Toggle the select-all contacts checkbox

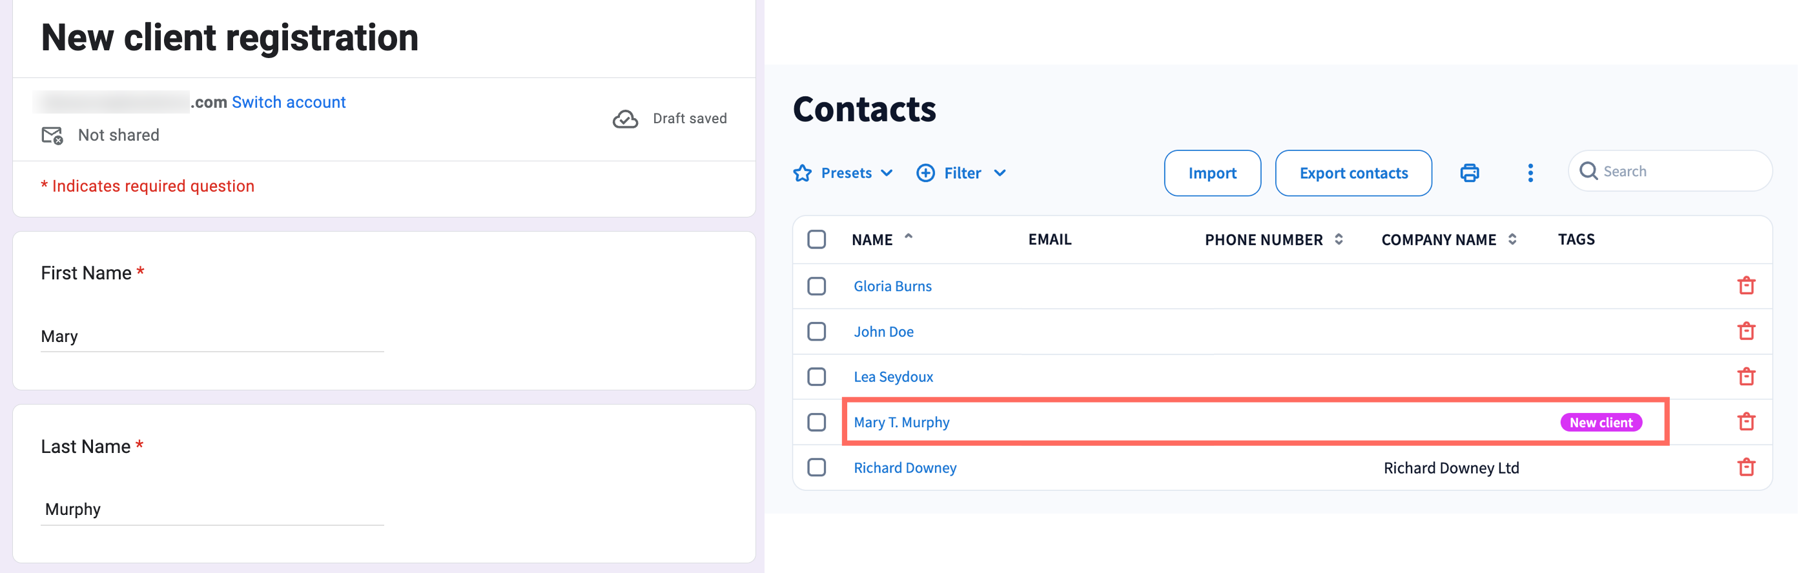(816, 239)
